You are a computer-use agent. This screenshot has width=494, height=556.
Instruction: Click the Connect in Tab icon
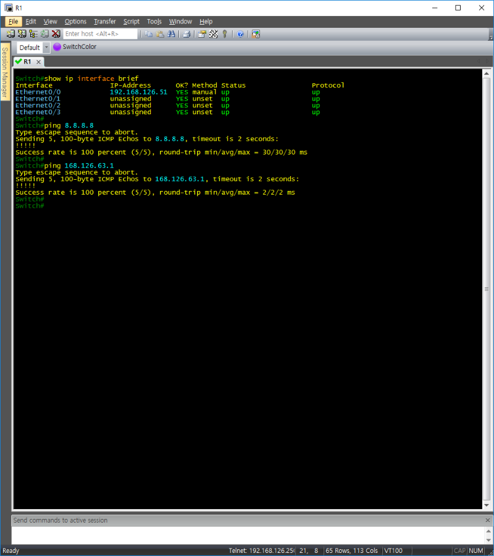[33, 34]
